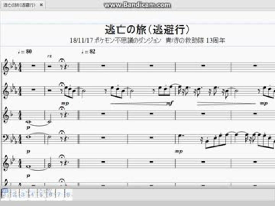Close the 逃亡の旅(逃避行) score tab
The width and height of the screenshot is (275, 206).
[x=41, y=5]
